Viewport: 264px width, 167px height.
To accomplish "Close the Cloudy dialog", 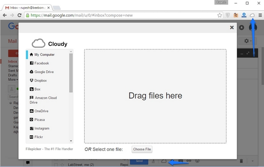I will click(x=232, y=27).
